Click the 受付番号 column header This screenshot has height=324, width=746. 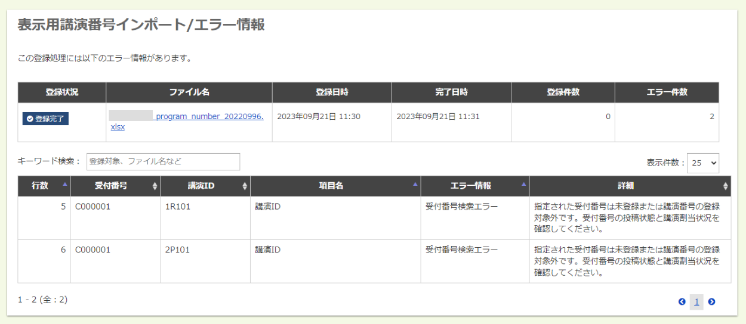(x=111, y=186)
